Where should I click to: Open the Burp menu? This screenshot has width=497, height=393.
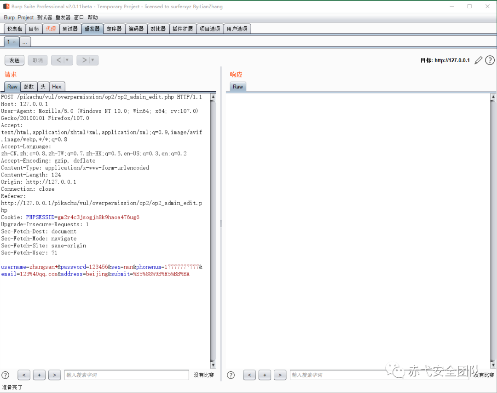(x=9, y=18)
